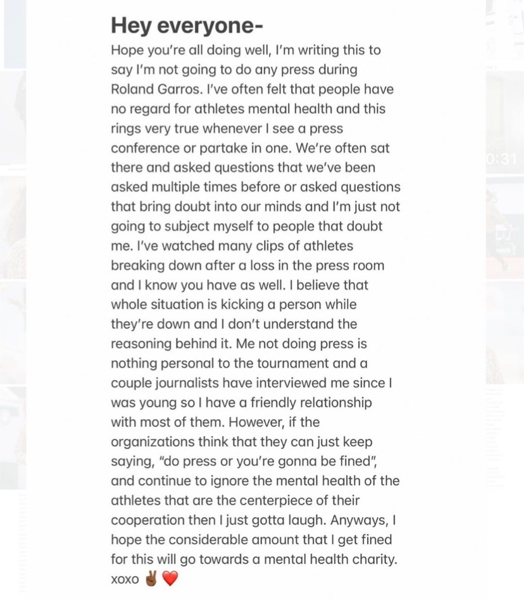Click the peace sign hand emoji

pos(151,579)
